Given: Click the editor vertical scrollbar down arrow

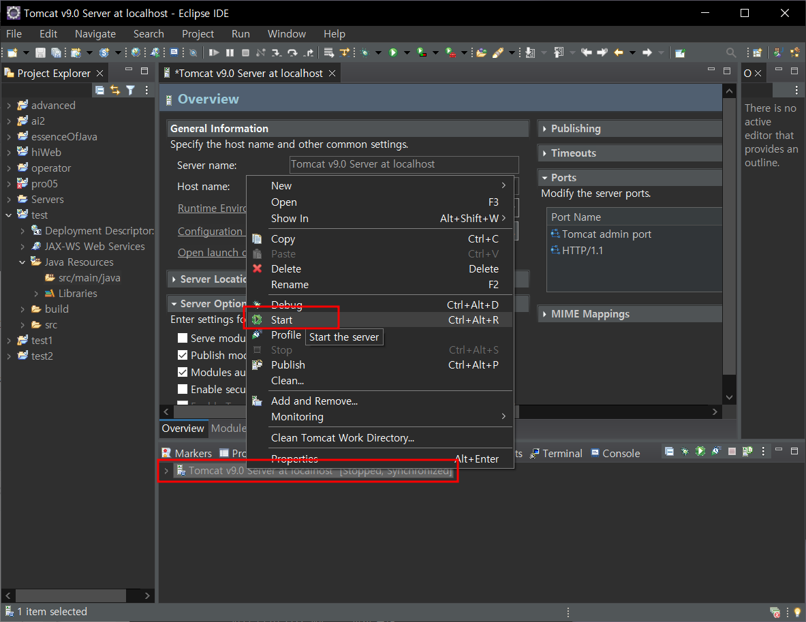Looking at the screenshot, I should point(729,397).
